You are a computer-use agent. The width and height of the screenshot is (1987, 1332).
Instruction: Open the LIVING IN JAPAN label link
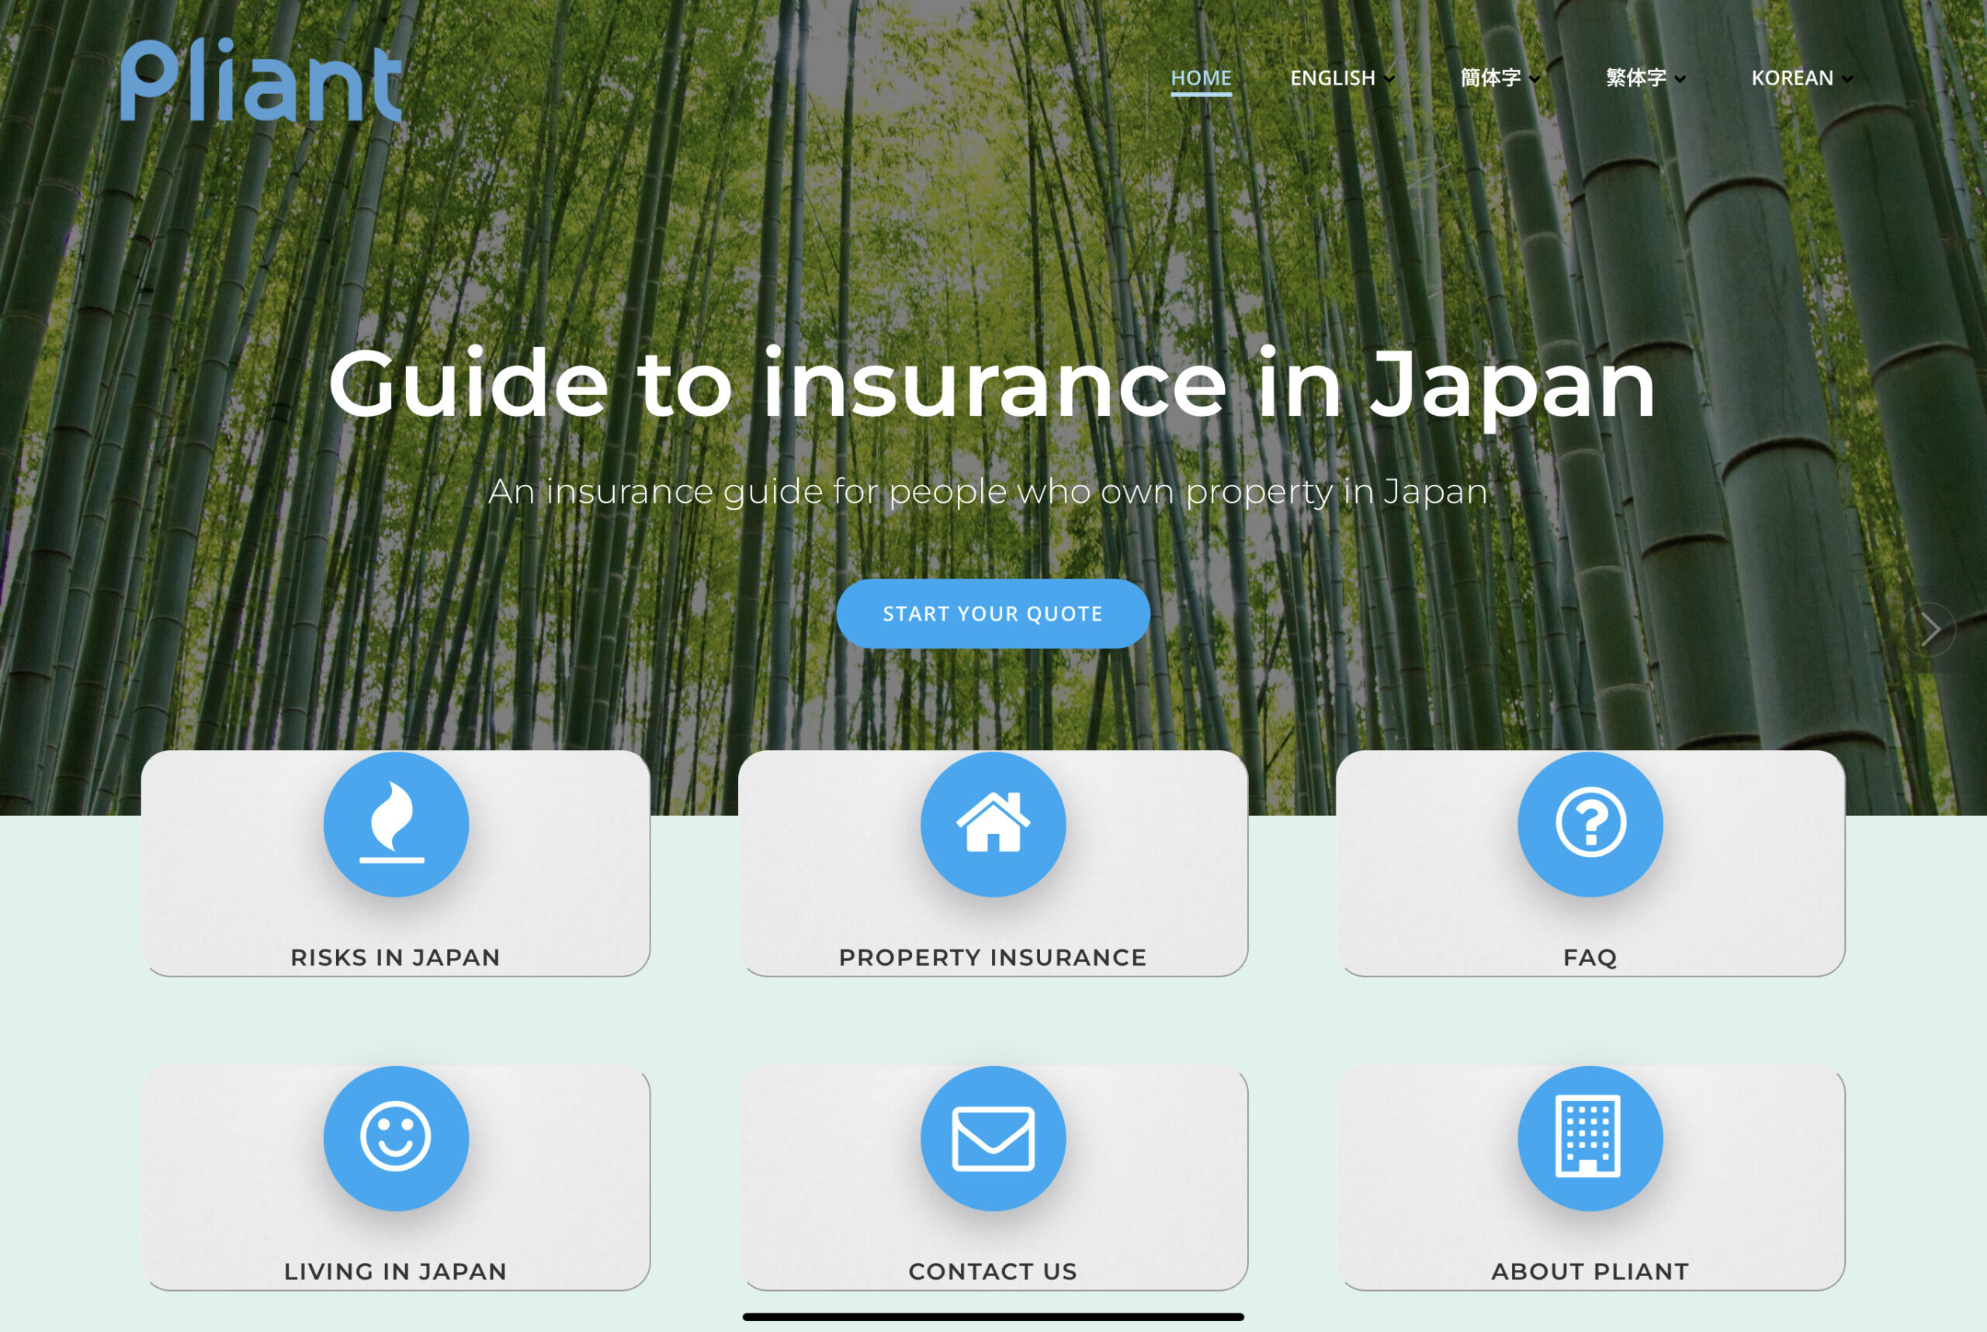[x=395, y=1271]
